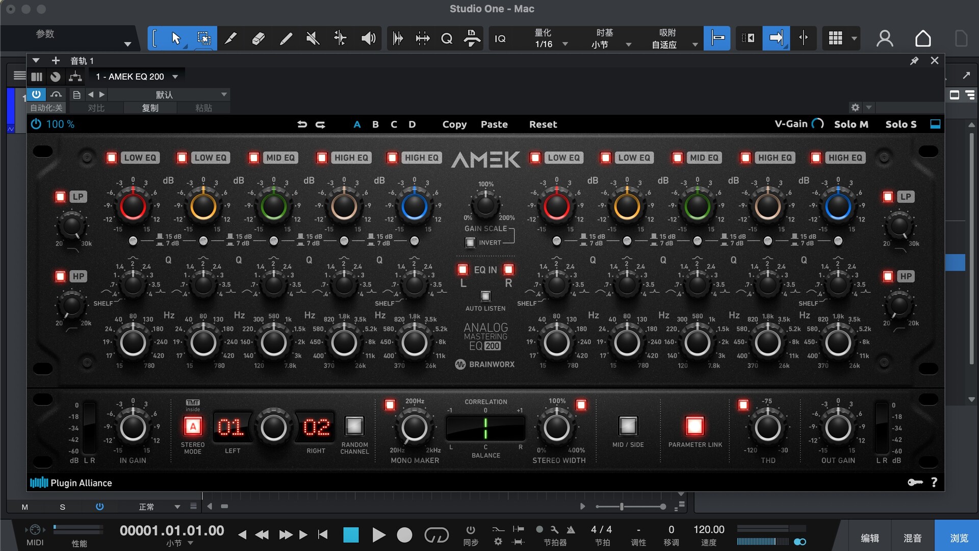Toggle the STEREO WIDTH enable button
This screenshot has width=979, height=551.
[x=581, y=405]
